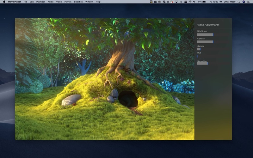The image size is (253, 158).
Task: Adjust the Contrast slider
Action: point(213,42)
